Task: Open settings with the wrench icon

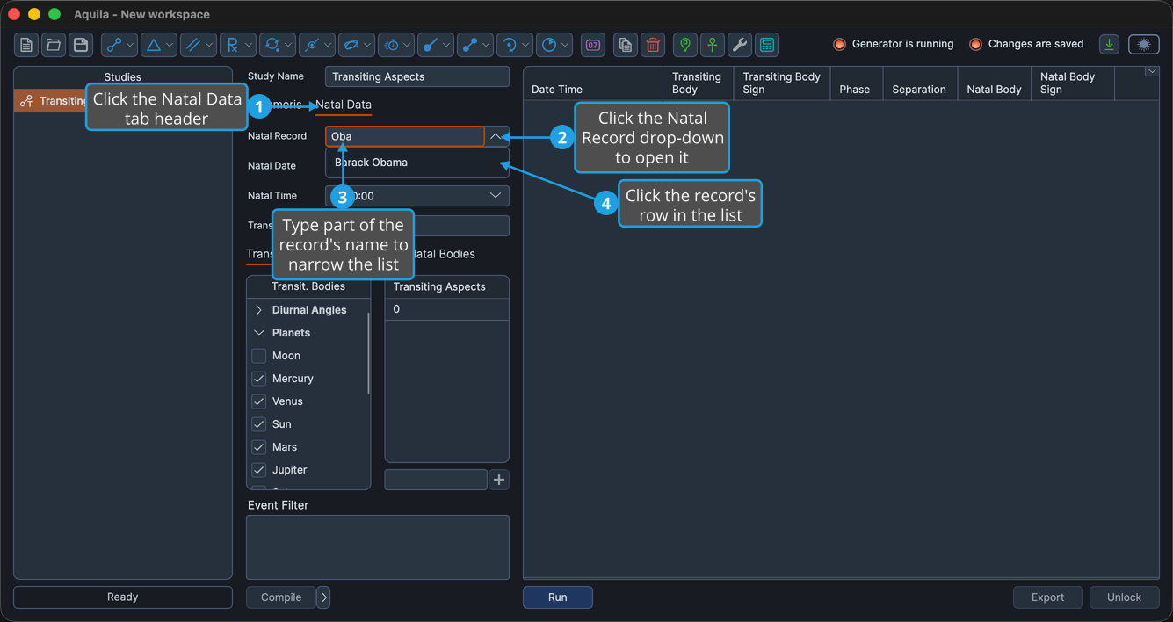Action: 740,45
